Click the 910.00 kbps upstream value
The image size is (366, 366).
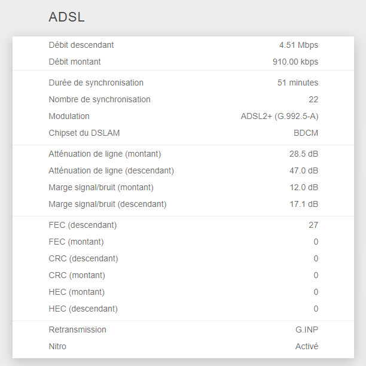pyautogui.click(x=295, y=62)
